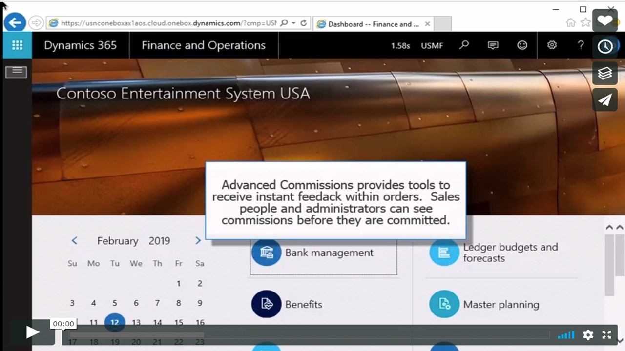Image resolution: width=625 pixels, height=351 pixels.
Task: Open the address bar search dropdown arrow
Action: point(293,23)
